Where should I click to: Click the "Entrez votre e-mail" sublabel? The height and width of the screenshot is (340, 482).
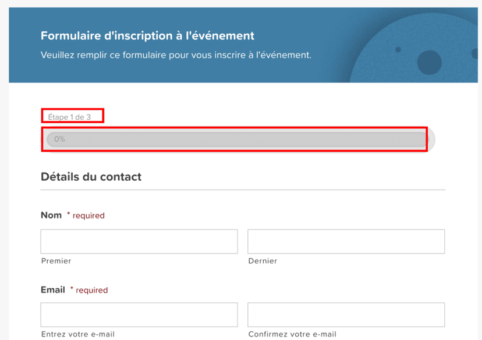click(78, 334)
